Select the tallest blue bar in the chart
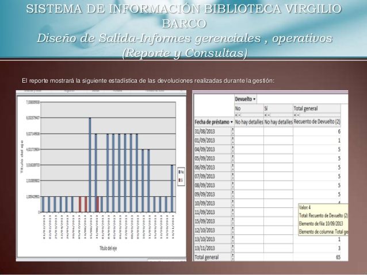This screenshot has height=275, width=367. [90, 165]
